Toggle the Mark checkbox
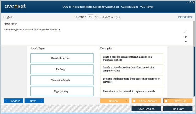The image size is (196, 114). pyautogui.click(x=5, y=17)
